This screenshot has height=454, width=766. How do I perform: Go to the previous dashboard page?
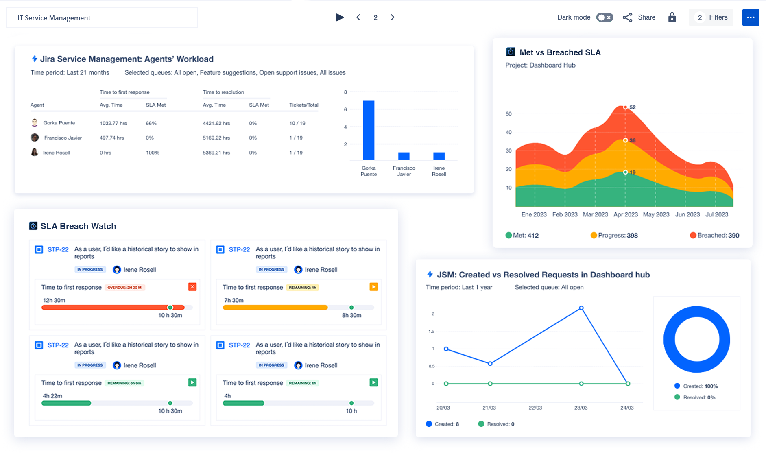point(358,17)
